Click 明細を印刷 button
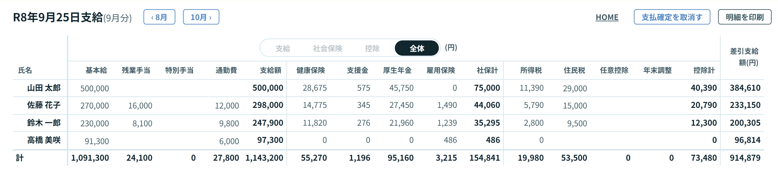Image resolution: width=778 pixels, height=175 pixels. [745, 17]
